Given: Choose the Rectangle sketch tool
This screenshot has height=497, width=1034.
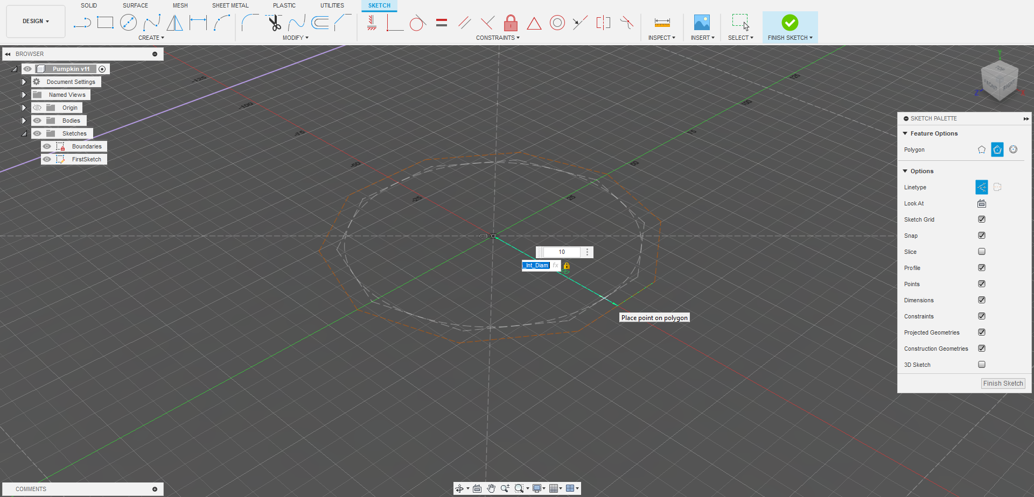Looking at the screenshot, I should tap(105, 23).
